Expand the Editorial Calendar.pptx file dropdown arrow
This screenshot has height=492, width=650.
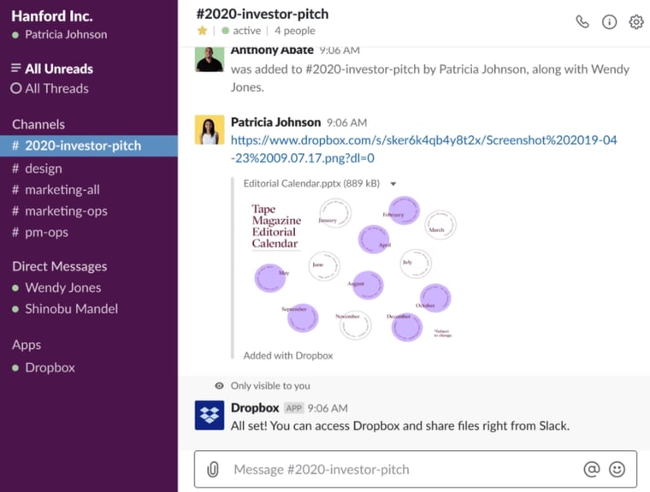(x=393, y=184)
